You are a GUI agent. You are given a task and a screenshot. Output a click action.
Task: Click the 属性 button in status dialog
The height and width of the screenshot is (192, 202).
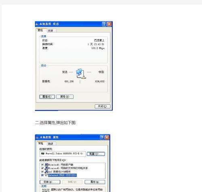tap(47, 97)
